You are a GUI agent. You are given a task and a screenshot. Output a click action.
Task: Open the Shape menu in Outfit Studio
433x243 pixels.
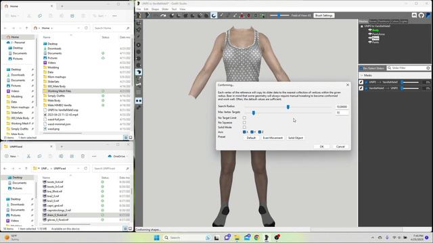[x=155, y=9]
